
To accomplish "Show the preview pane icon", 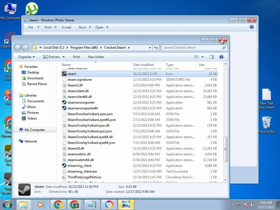I will tap(212, 57).
